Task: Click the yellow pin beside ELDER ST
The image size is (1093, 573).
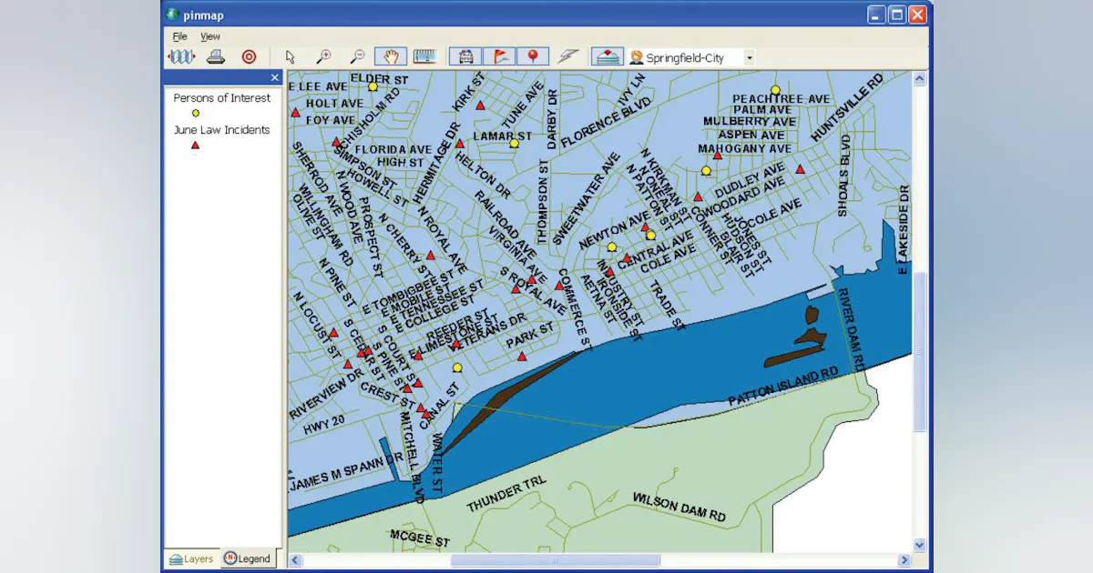Action: click(x=373, y=87)
